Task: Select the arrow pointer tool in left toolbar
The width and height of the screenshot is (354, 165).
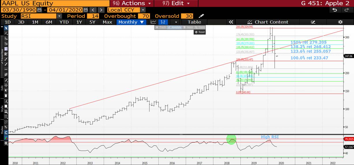Action: click(x=6, y=28)
